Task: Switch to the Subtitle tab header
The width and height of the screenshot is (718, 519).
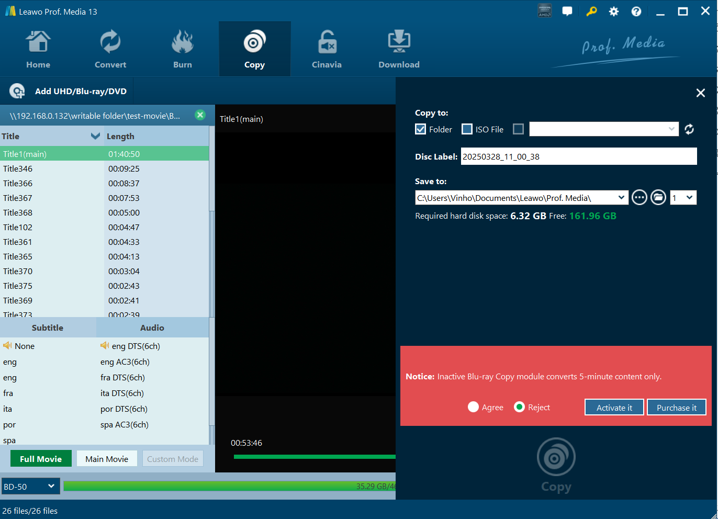Action: [x=48, y=328]
